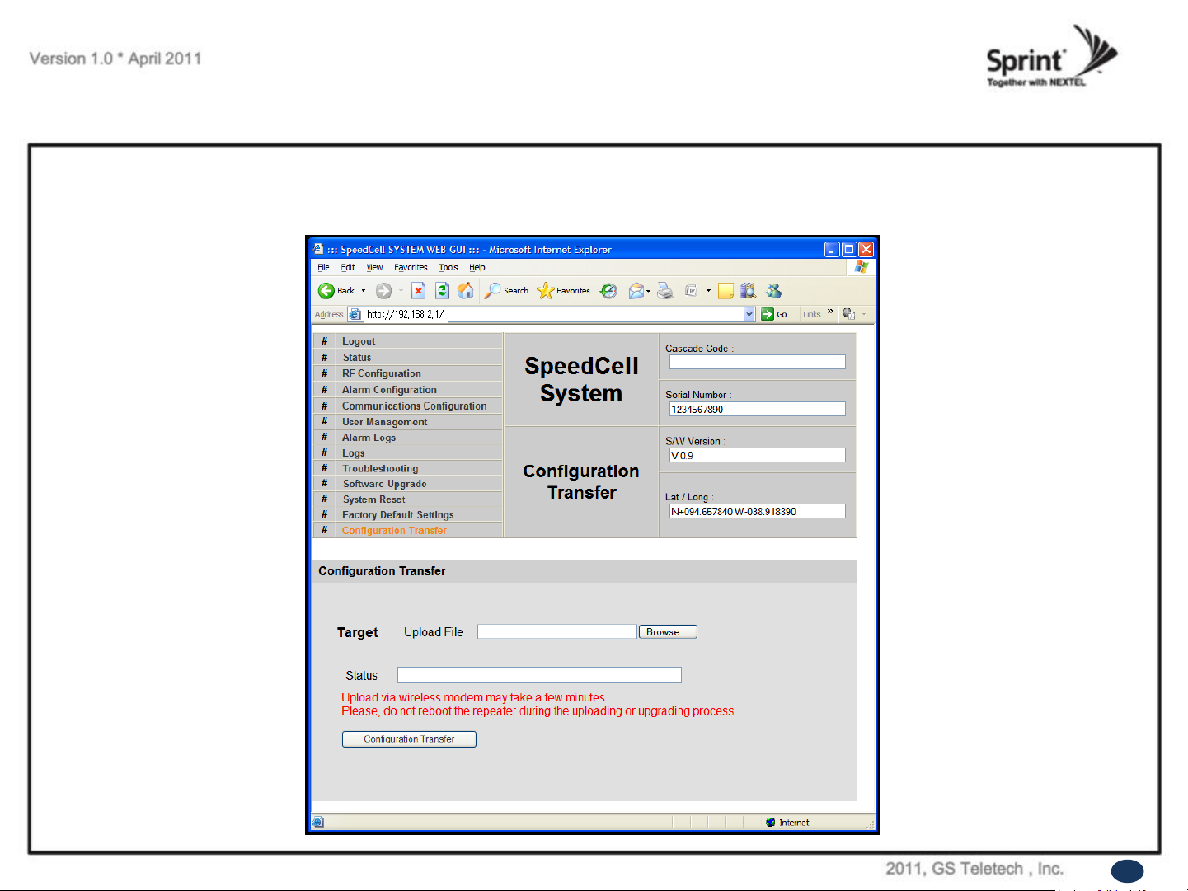Screen dimensions: 1188x891
Task: Click the Stop loading icon
Action: (x=419, y=291)
